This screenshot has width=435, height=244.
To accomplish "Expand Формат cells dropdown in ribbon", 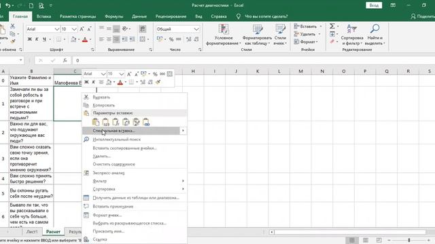I will pos(317,42).
